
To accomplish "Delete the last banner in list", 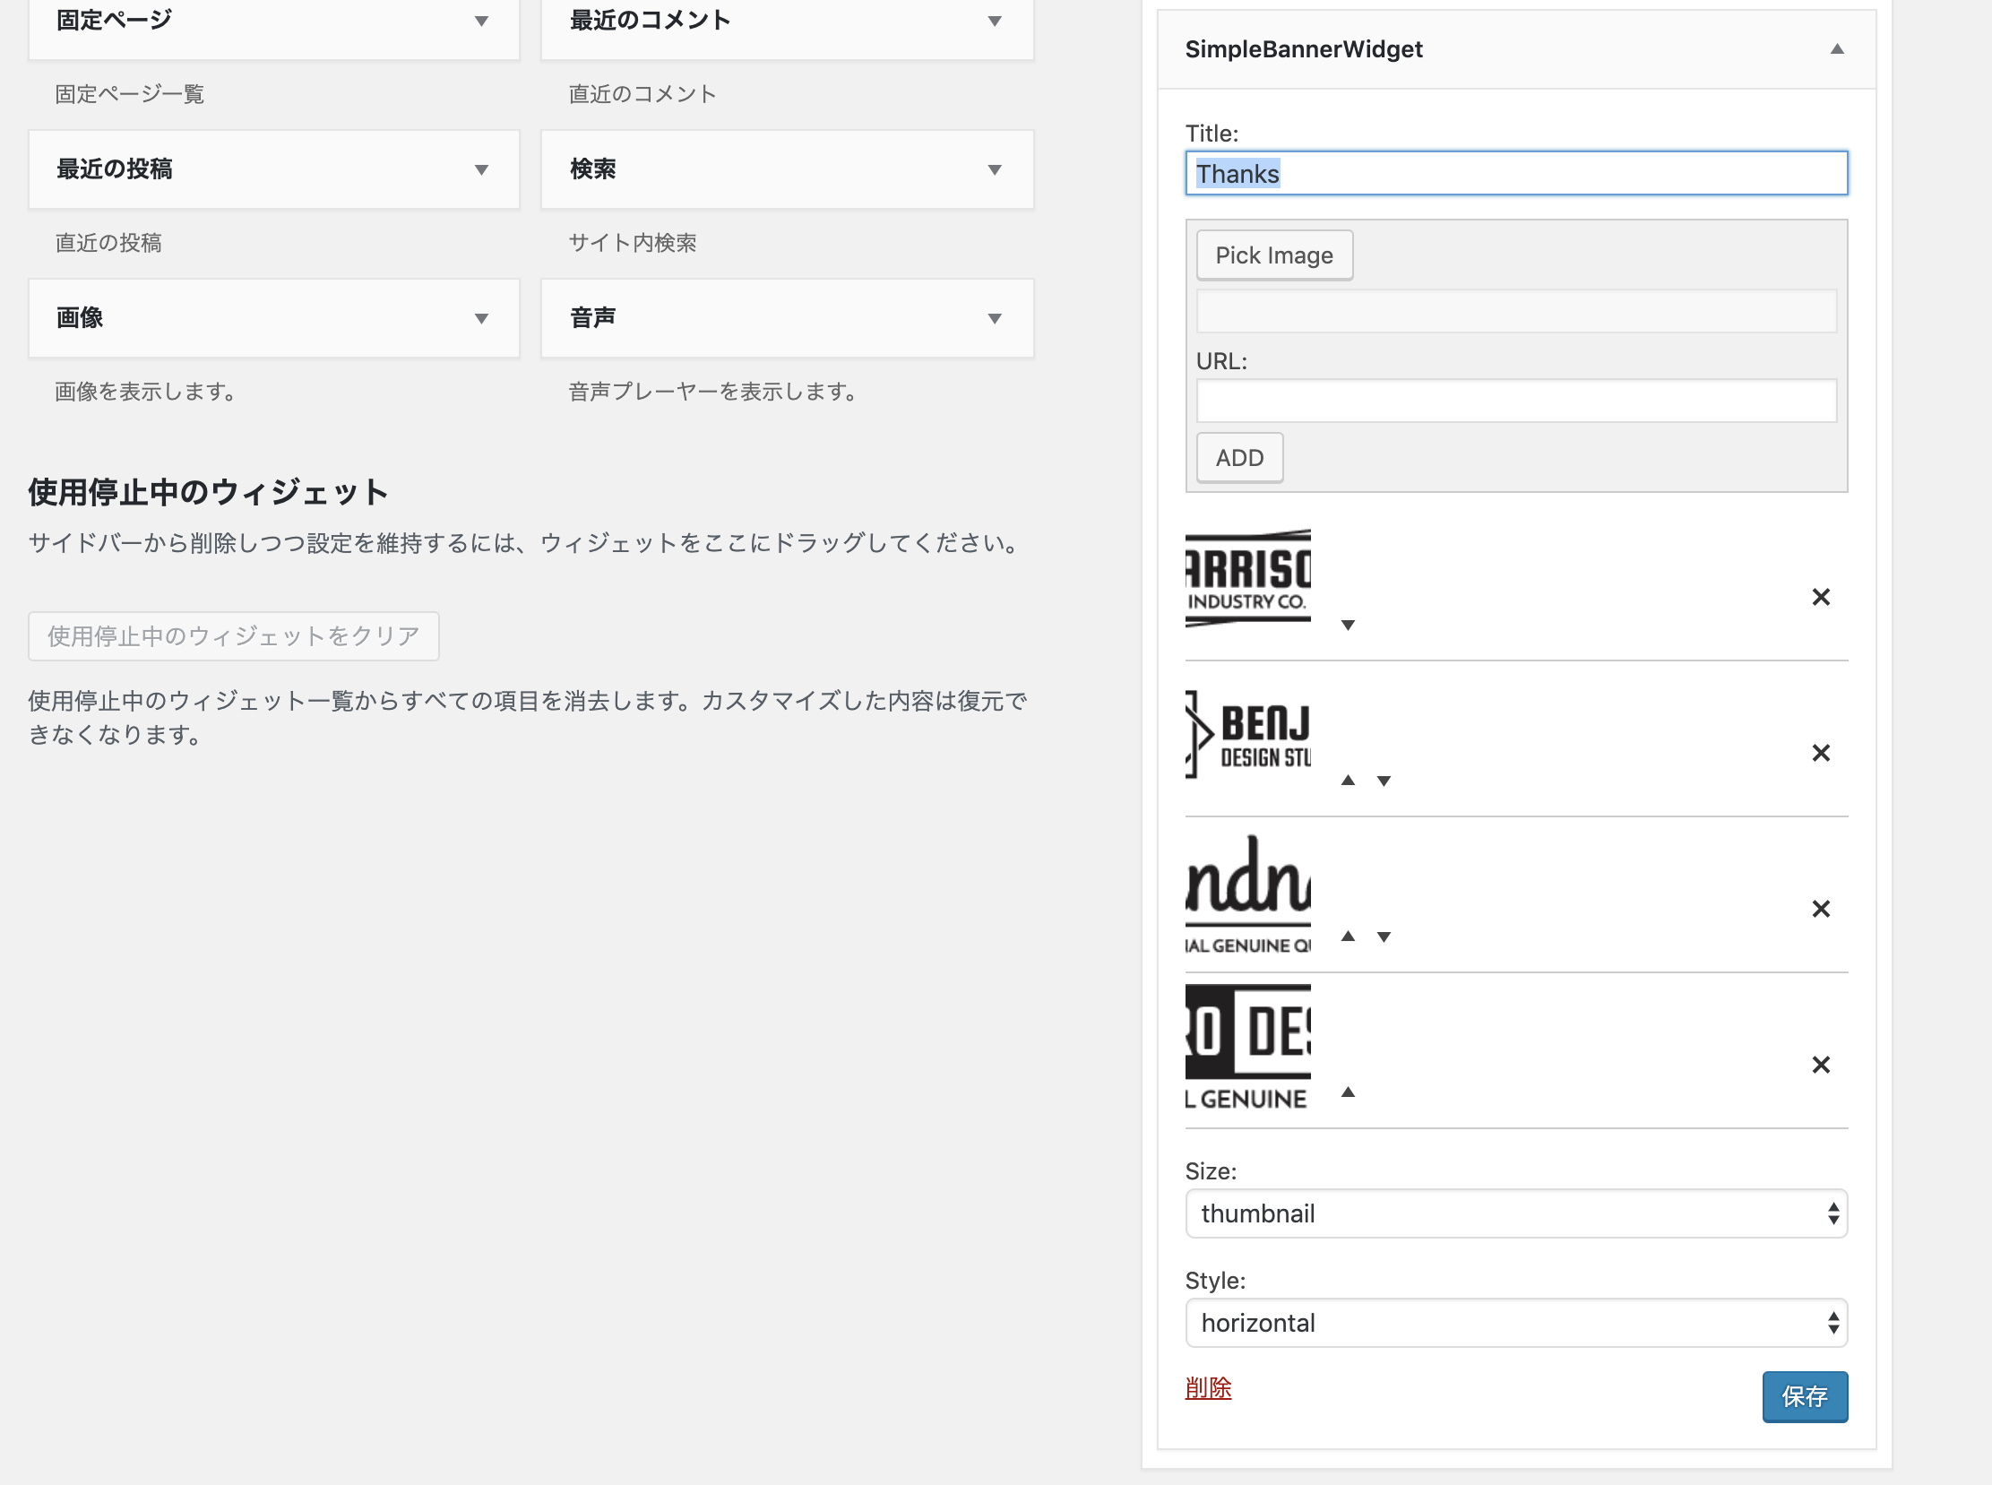I will coord(1820,1065).
